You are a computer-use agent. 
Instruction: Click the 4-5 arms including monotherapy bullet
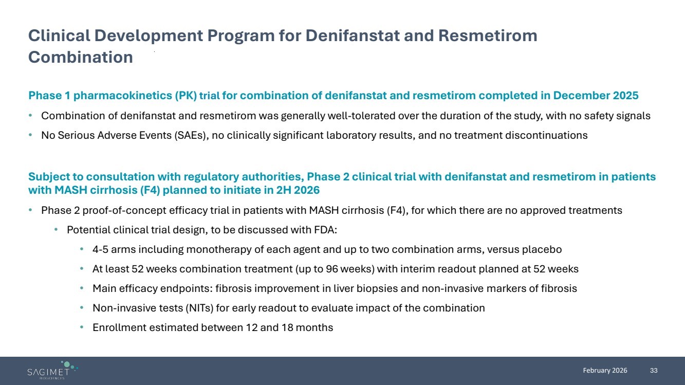point(327,250)
